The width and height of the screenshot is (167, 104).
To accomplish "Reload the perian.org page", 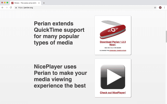I will (x=11, y=8).
